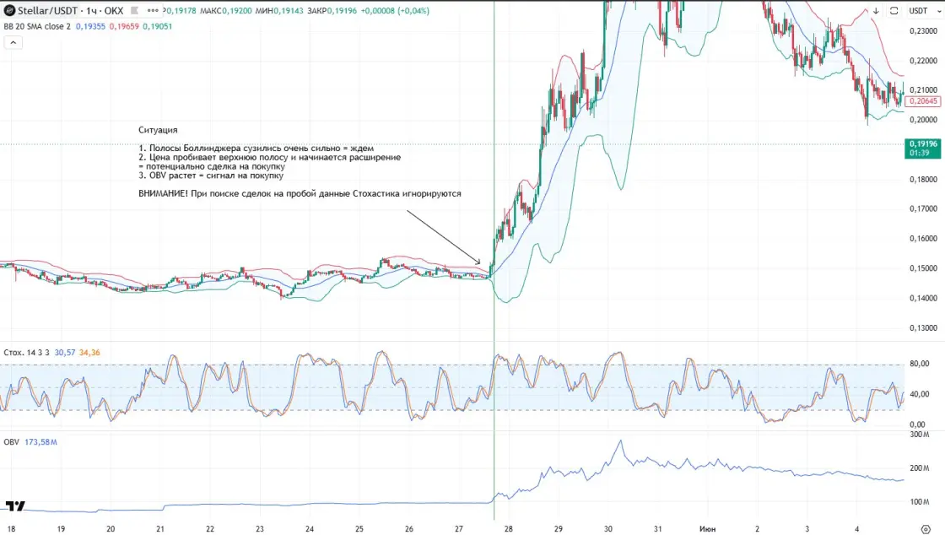Click date 21 on the time axis
945x535 pixels.
(160, 529)
